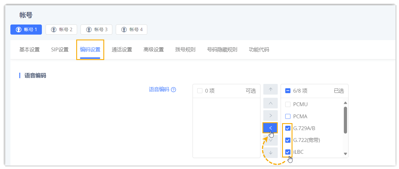The width and height of the screenshot is (399, 169).
Task: Toggle select-all checkbox in 已选 list
Action: pos(288,91)
